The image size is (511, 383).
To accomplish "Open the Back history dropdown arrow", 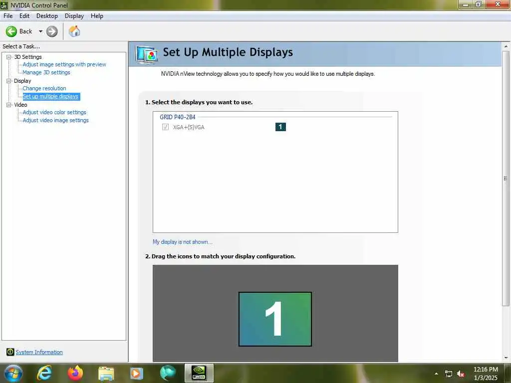I will pyautogui.click(x=40, y=31).
